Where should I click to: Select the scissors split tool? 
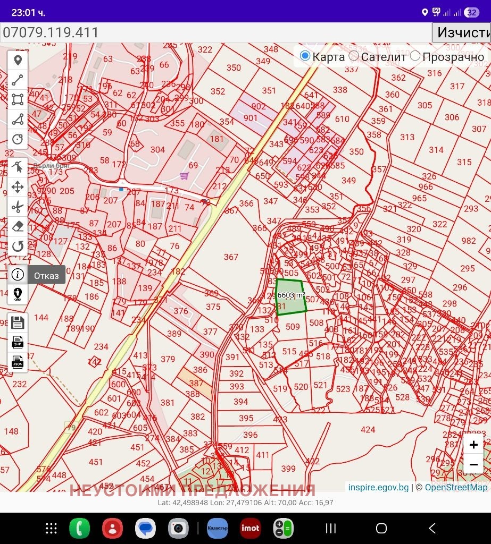(18, 206)
